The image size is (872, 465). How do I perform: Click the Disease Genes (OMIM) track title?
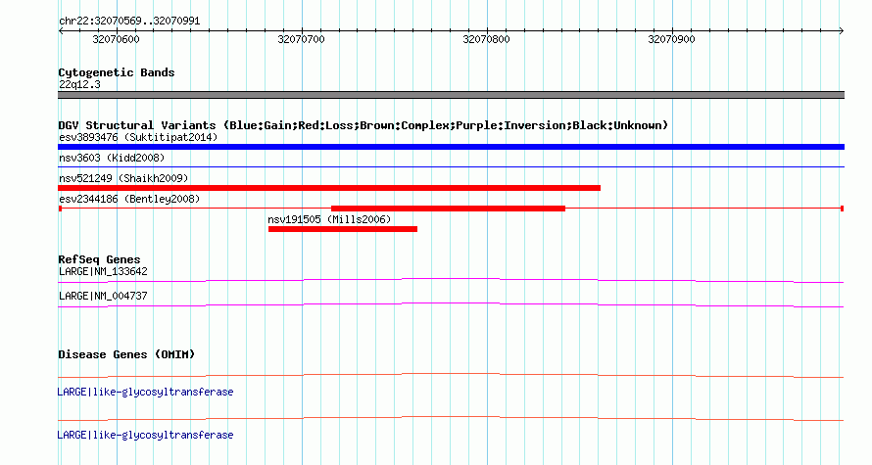click(x=126, y=354)
